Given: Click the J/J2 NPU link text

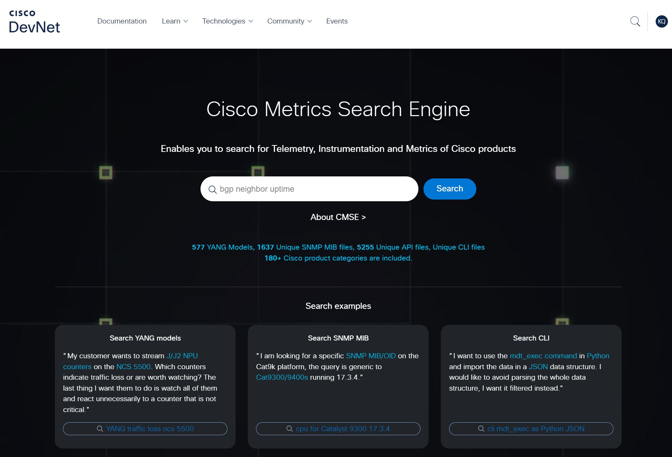Looking at the screenshot, I should 182,356.
